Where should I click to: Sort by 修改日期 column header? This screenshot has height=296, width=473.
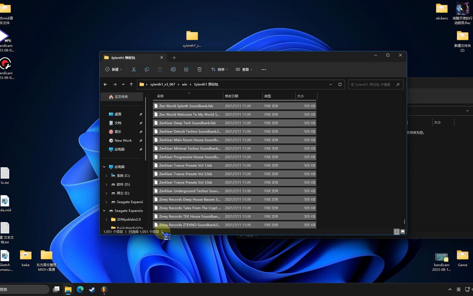click(243, 96)
